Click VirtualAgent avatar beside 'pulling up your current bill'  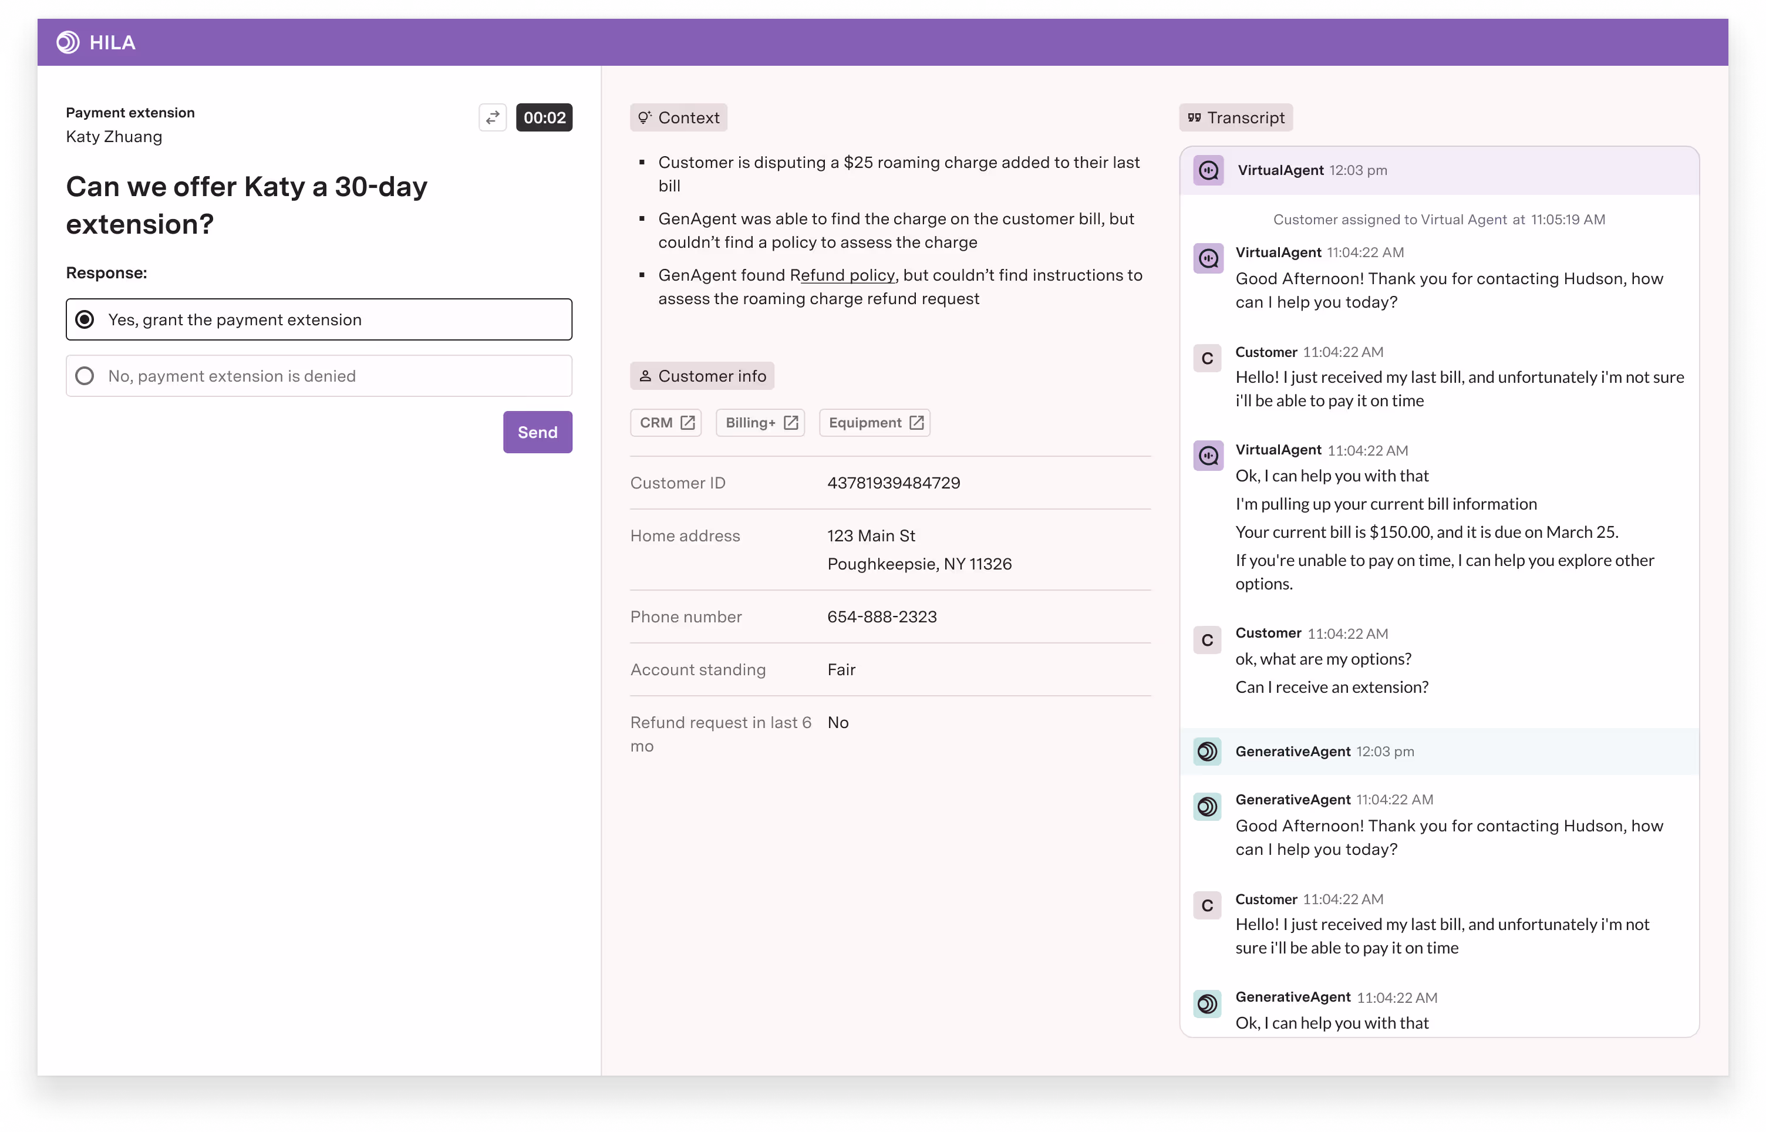click(x=1208, y=456)
